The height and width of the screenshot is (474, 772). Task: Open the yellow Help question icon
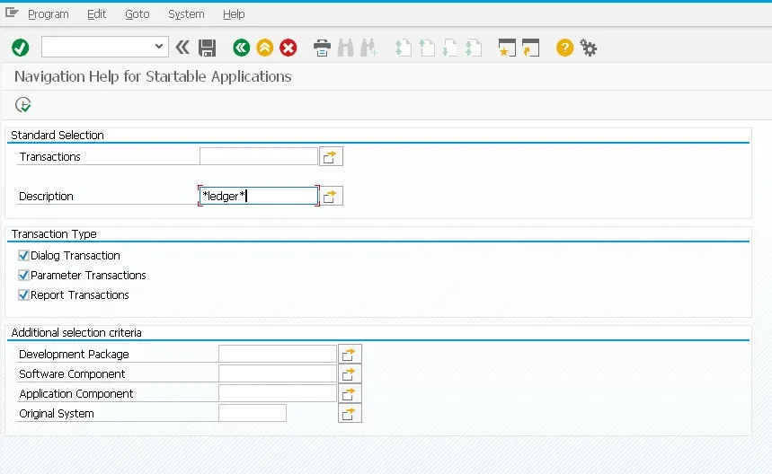tap(564, 48)
